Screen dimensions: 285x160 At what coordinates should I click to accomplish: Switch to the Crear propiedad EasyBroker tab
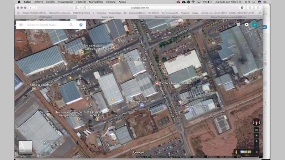(x=169, y=17)
